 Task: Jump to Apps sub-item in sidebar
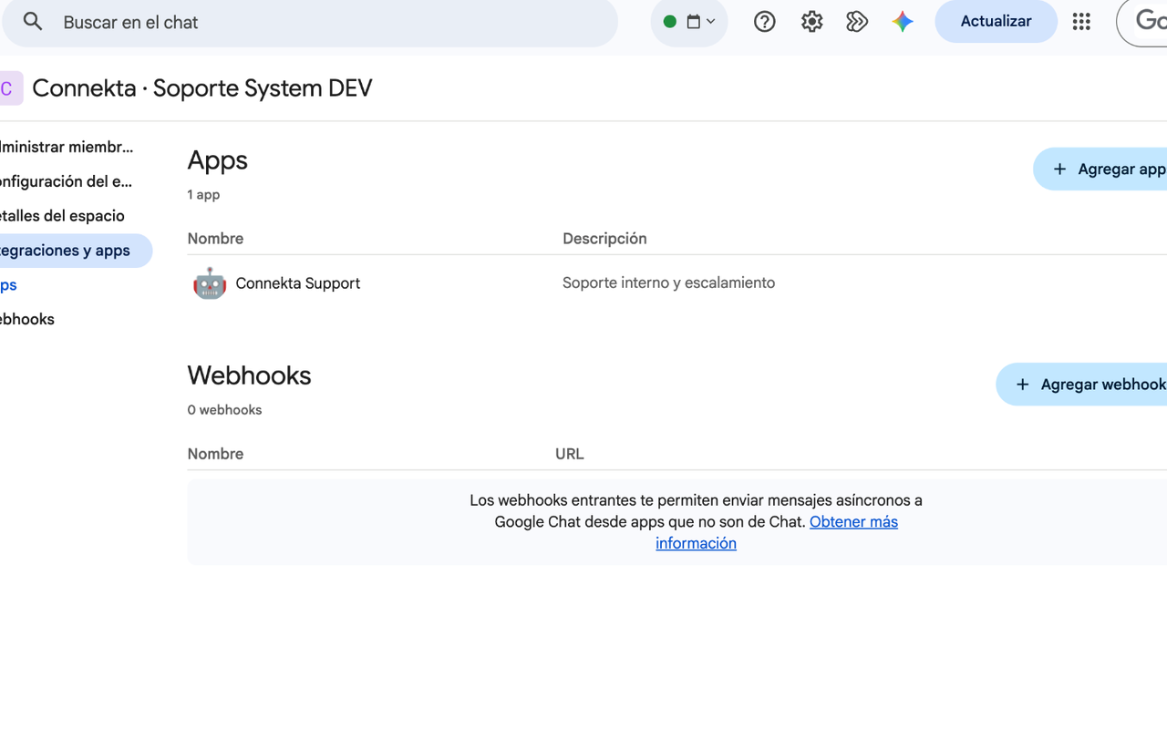[9, 285]
